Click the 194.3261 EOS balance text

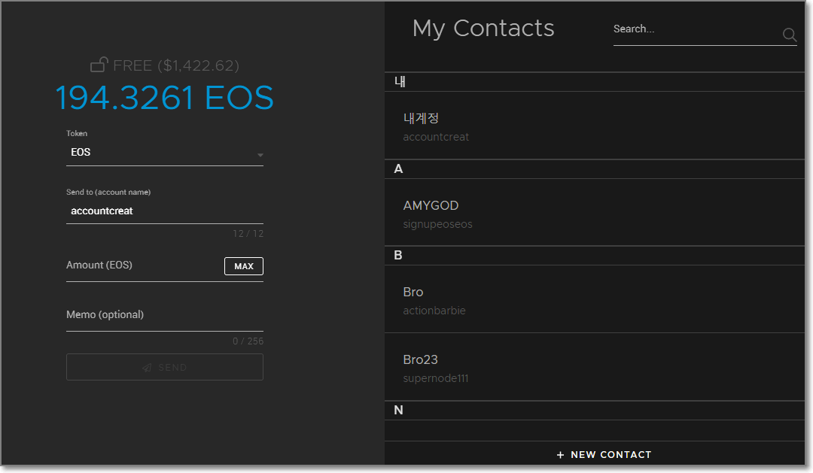coord(164,98)
